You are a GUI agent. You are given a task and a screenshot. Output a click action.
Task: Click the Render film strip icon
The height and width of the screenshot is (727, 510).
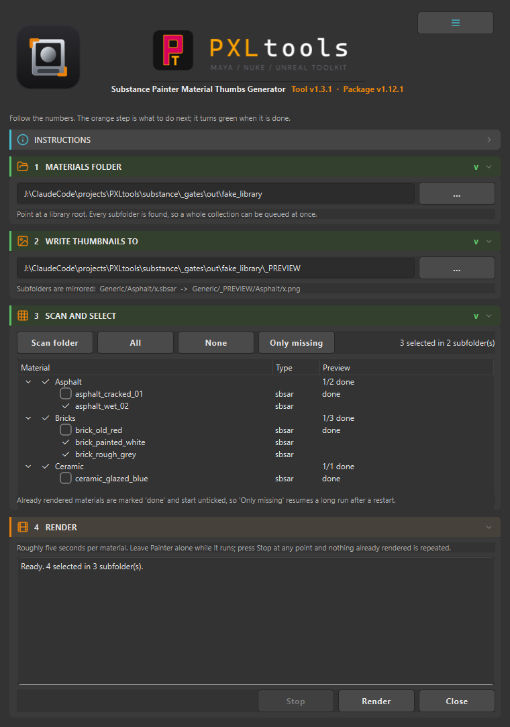coord(23,527)
